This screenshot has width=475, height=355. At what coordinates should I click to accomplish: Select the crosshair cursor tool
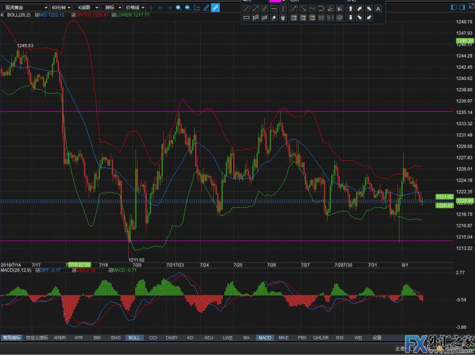[151, 8]
